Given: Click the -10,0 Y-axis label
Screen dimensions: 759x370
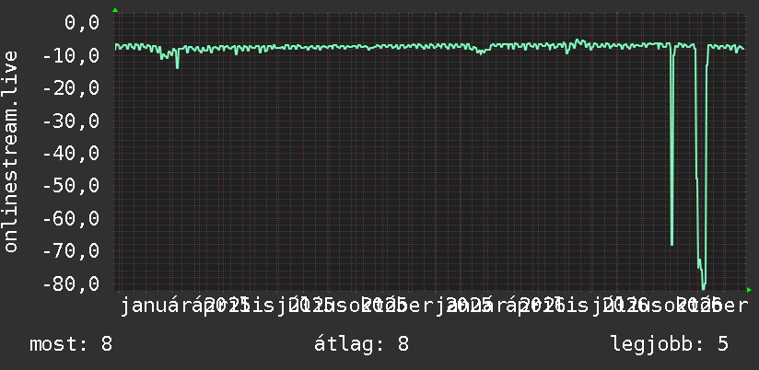Looking at the screenshot, I should pyautogui.click(x=71, y=55).
